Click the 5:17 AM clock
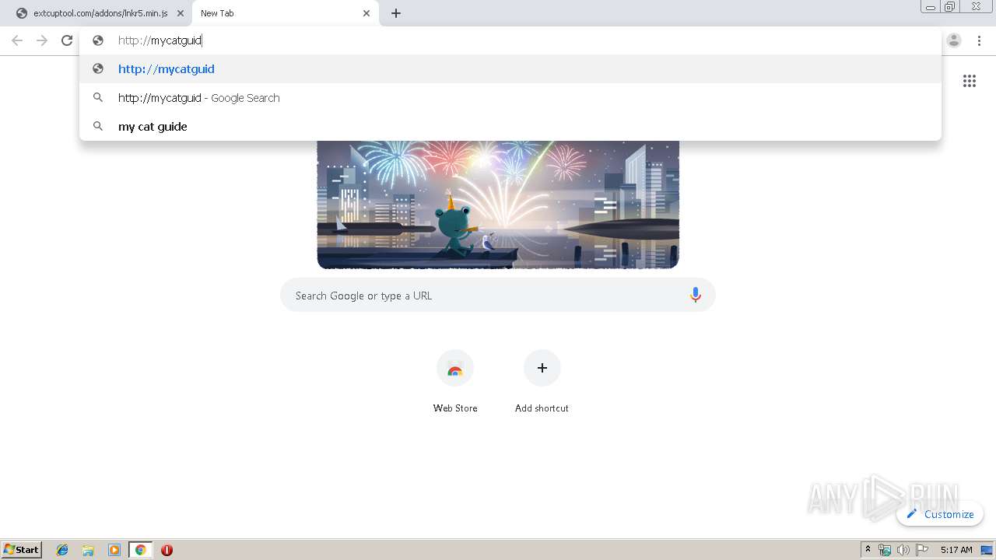This screenshot has width=996, height=560. (956, 550)
